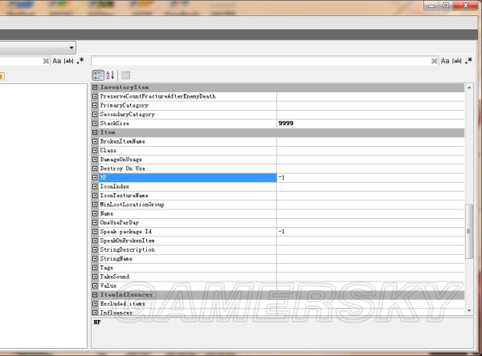
Task: Clear the left search box with X
Action: tap(46, 60)
